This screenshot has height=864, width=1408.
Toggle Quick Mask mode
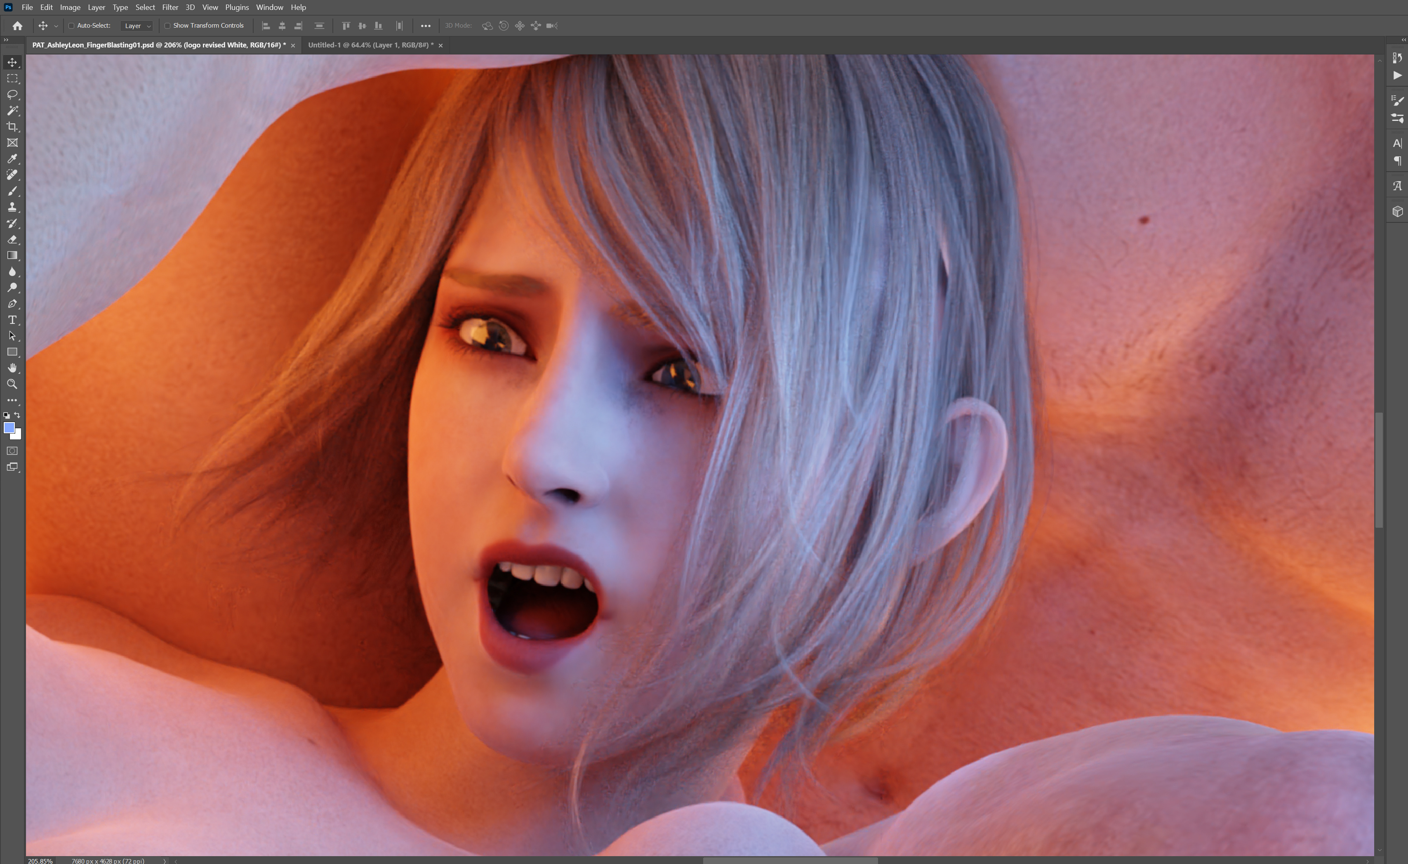tap(12, 451)
